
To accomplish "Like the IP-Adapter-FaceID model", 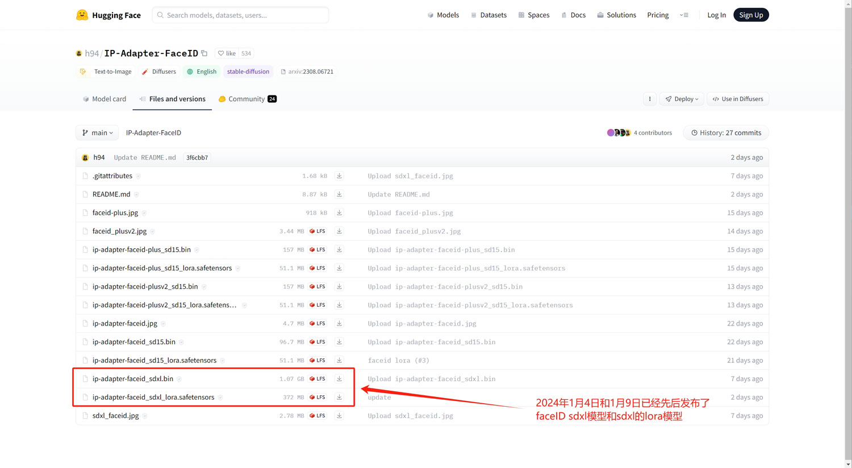I will click(227, 53).
